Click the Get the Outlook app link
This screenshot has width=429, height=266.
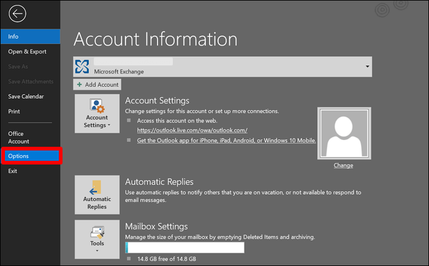point(226,140)
